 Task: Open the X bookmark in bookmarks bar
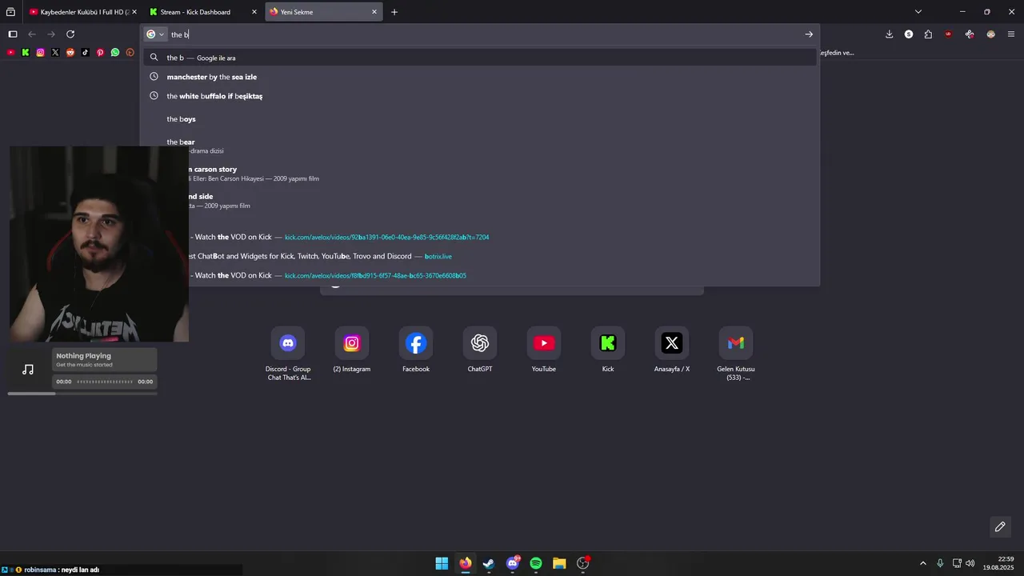pos(55,53)
